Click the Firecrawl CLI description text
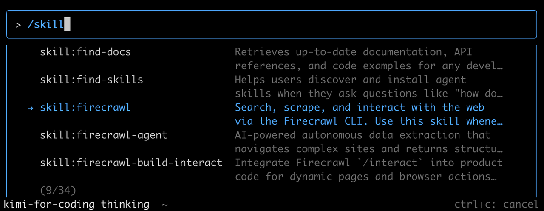 [369, 114]
